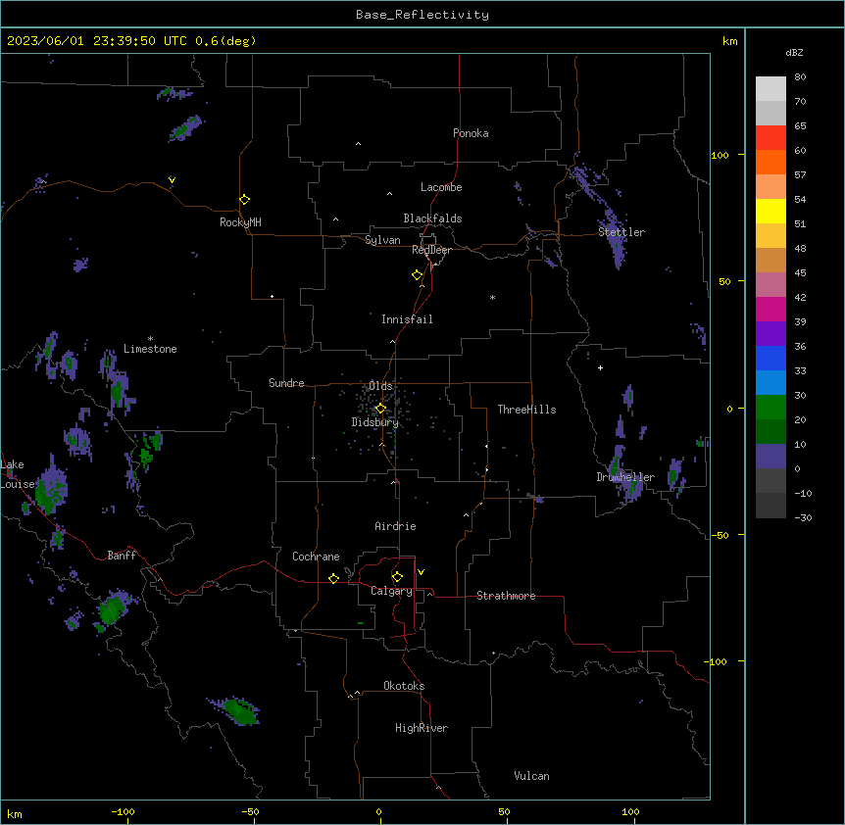Click the Blackfalds town label
The width and height of the screenshot is (845, 825).
click(x=432, y=218)
